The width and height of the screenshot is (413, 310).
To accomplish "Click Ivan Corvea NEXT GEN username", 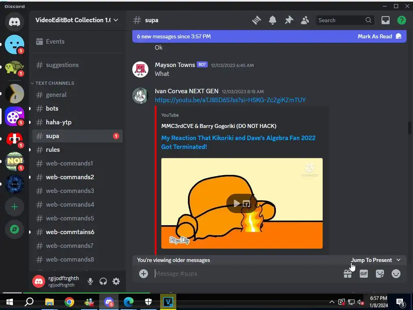I will [x=186, y=91].
